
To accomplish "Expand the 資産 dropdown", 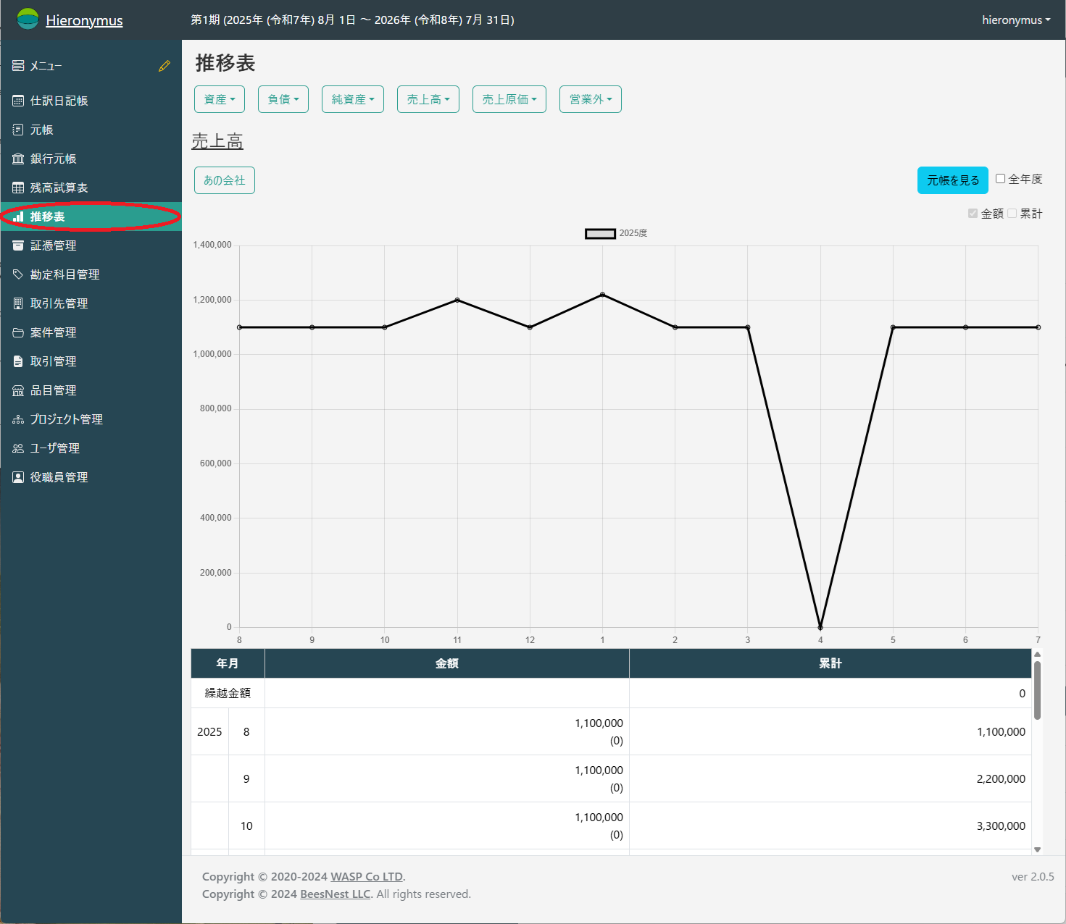I will tap(220, 99).
